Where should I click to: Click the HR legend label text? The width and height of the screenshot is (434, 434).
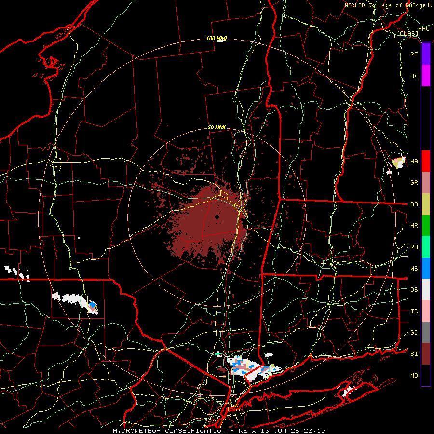pyautogui.click(x=414, y=226)
